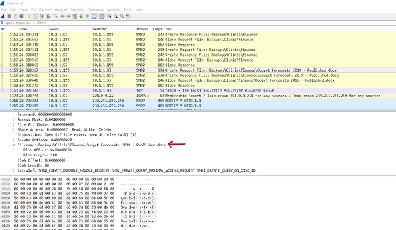The image size is (396, 230).
Task: Go back to previous packet arrow
Action: tap(62, 16)
